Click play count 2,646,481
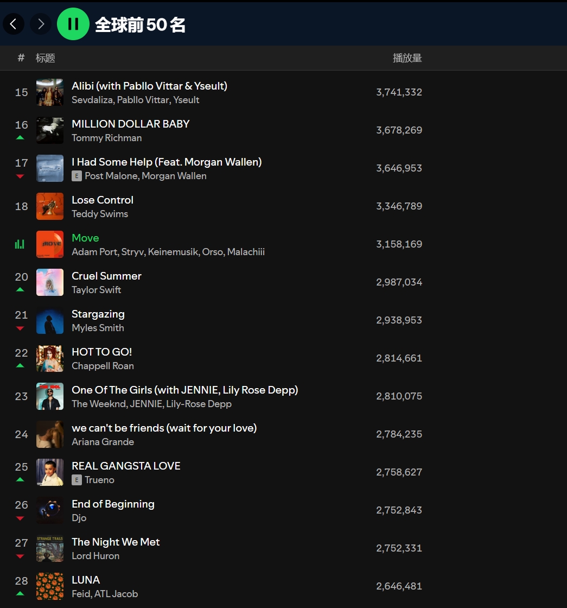The height and width of the screenshot is (608, 567). pos(399,586)
